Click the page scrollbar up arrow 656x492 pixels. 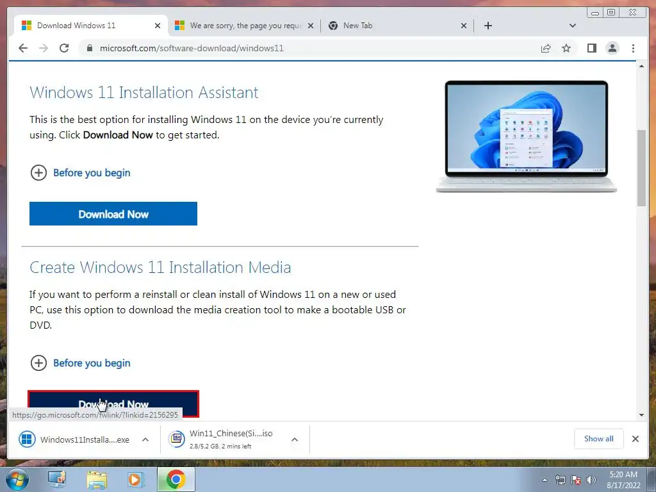click(x=641, y=67)
